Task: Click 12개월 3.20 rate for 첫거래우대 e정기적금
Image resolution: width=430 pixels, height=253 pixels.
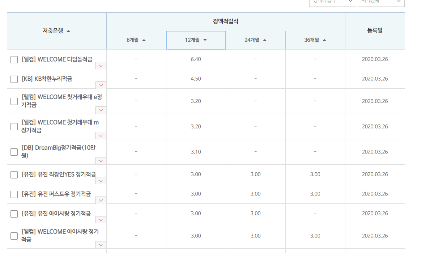Action: click(x=196, y=101)
